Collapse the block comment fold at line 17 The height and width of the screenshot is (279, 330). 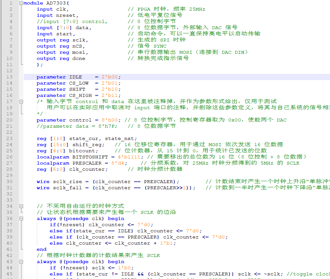click(x=21, y=101)
